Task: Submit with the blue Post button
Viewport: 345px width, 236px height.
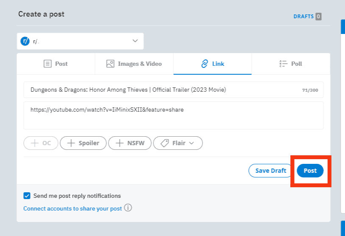Action: pyautogui.click(x=310, y=171)
